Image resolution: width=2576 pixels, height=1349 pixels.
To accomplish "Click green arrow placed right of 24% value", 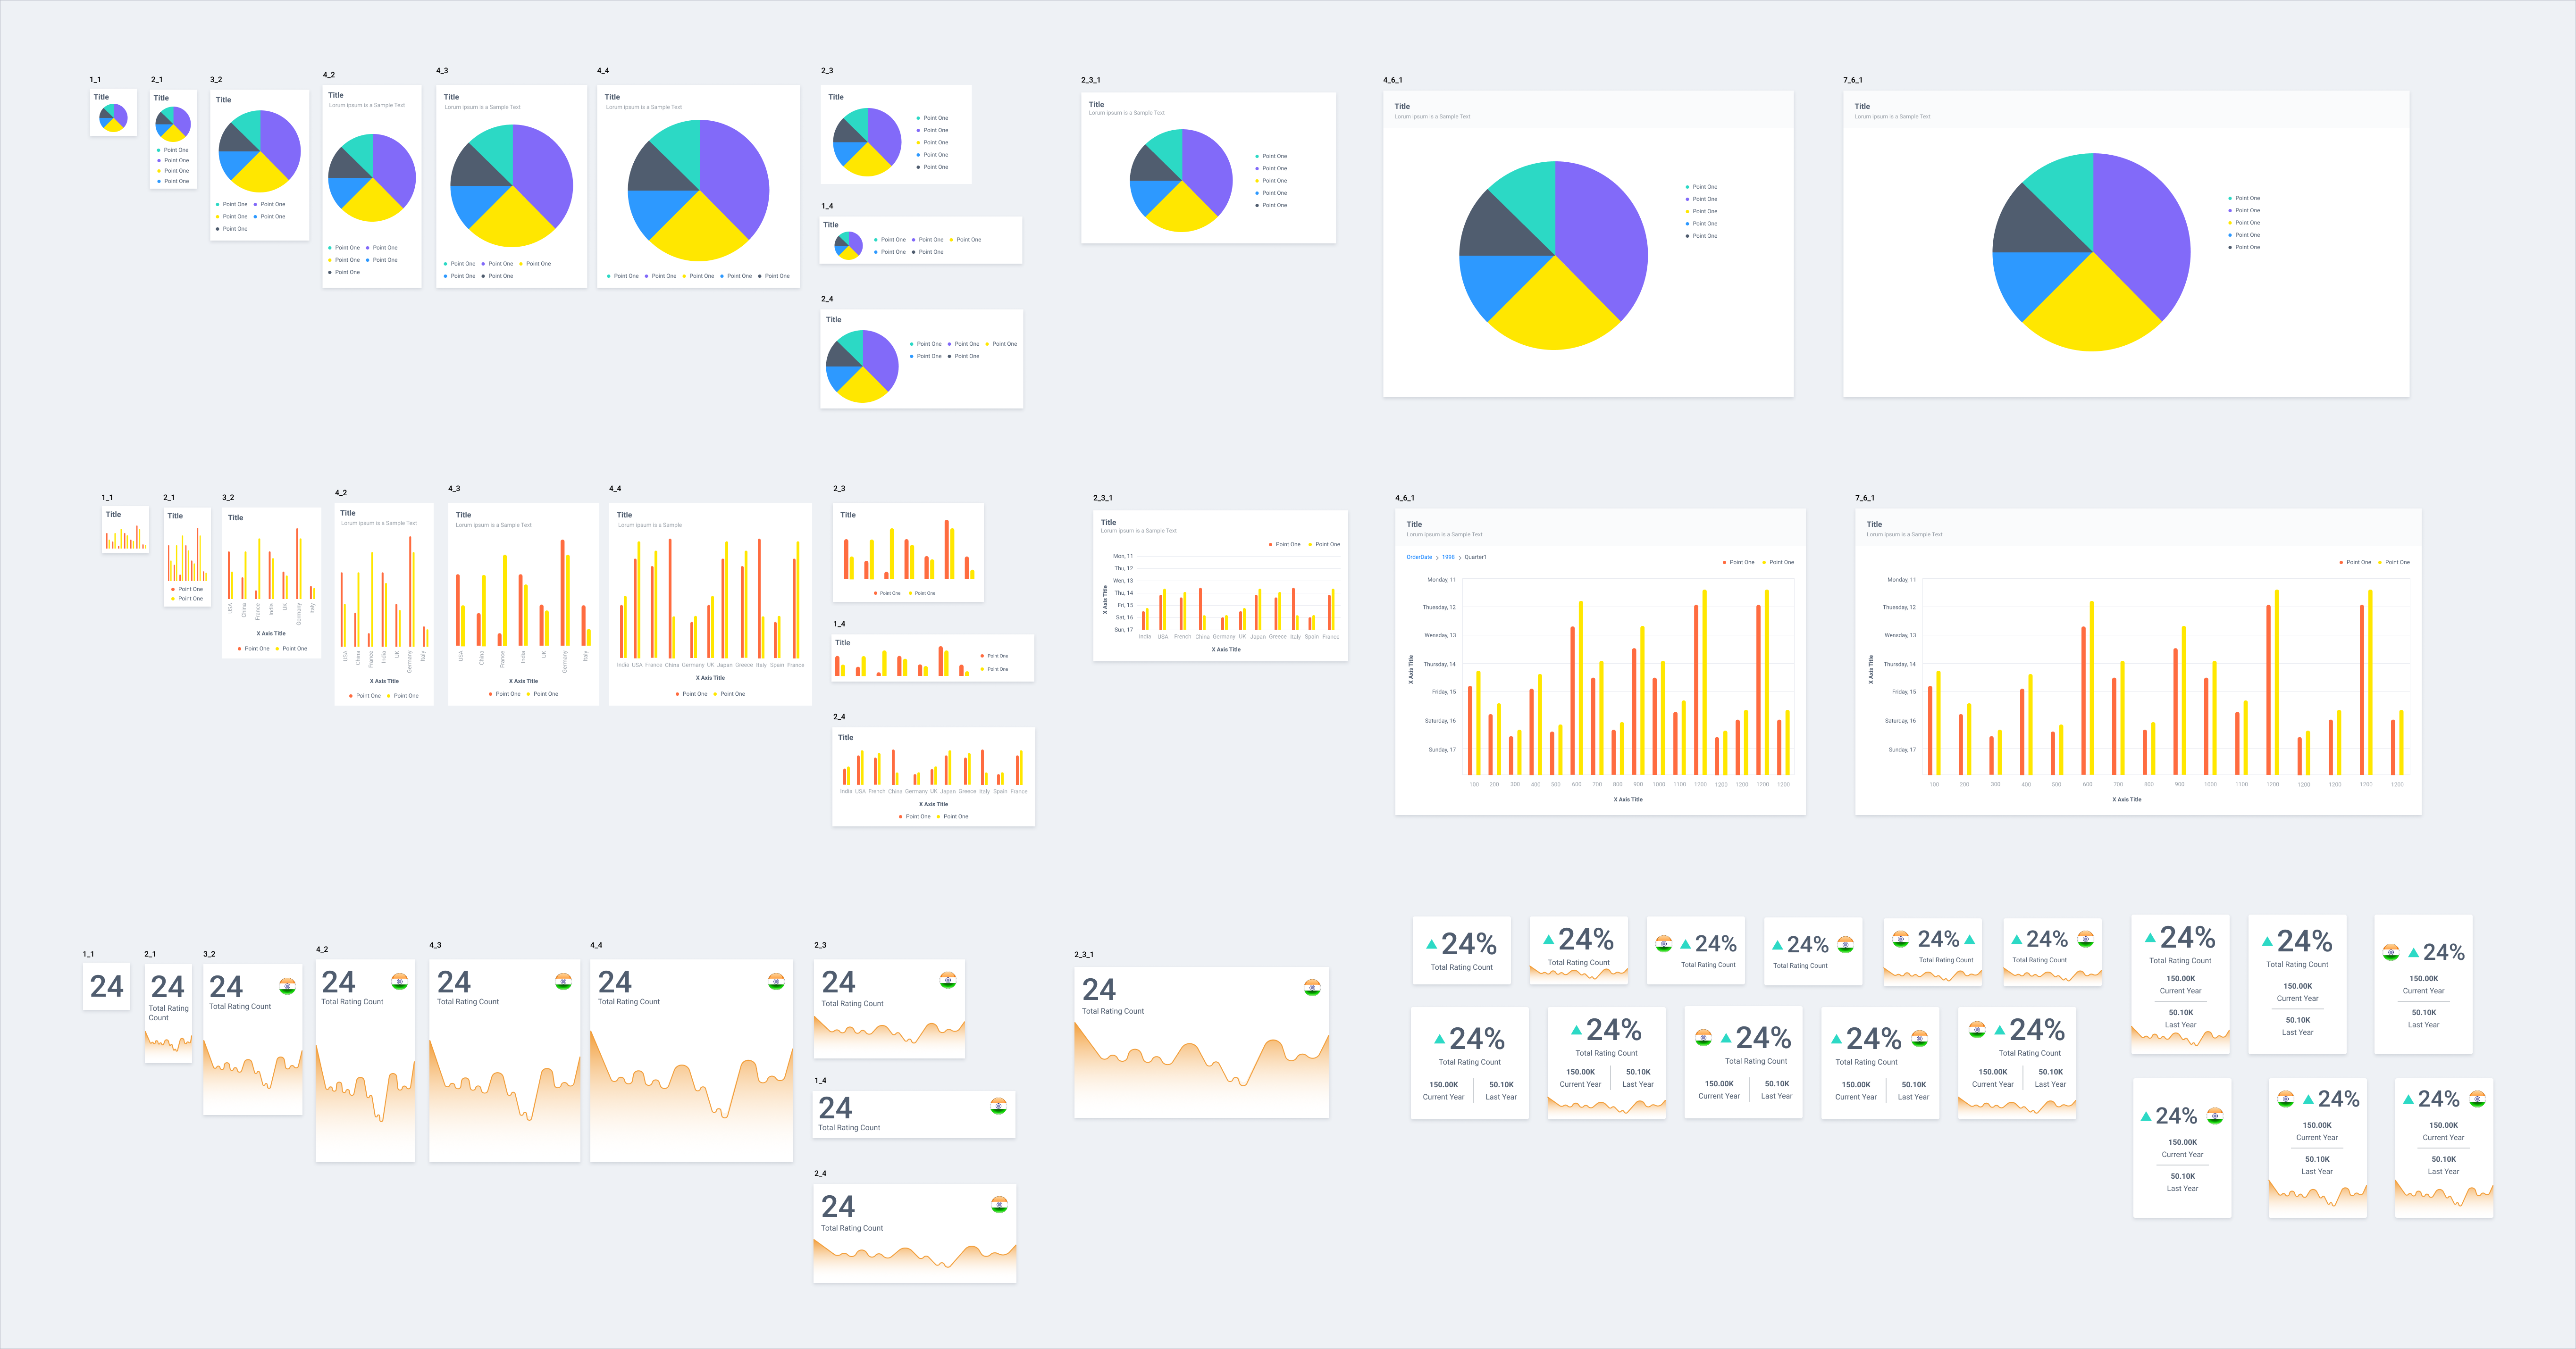I will (x=1969, y=939).
